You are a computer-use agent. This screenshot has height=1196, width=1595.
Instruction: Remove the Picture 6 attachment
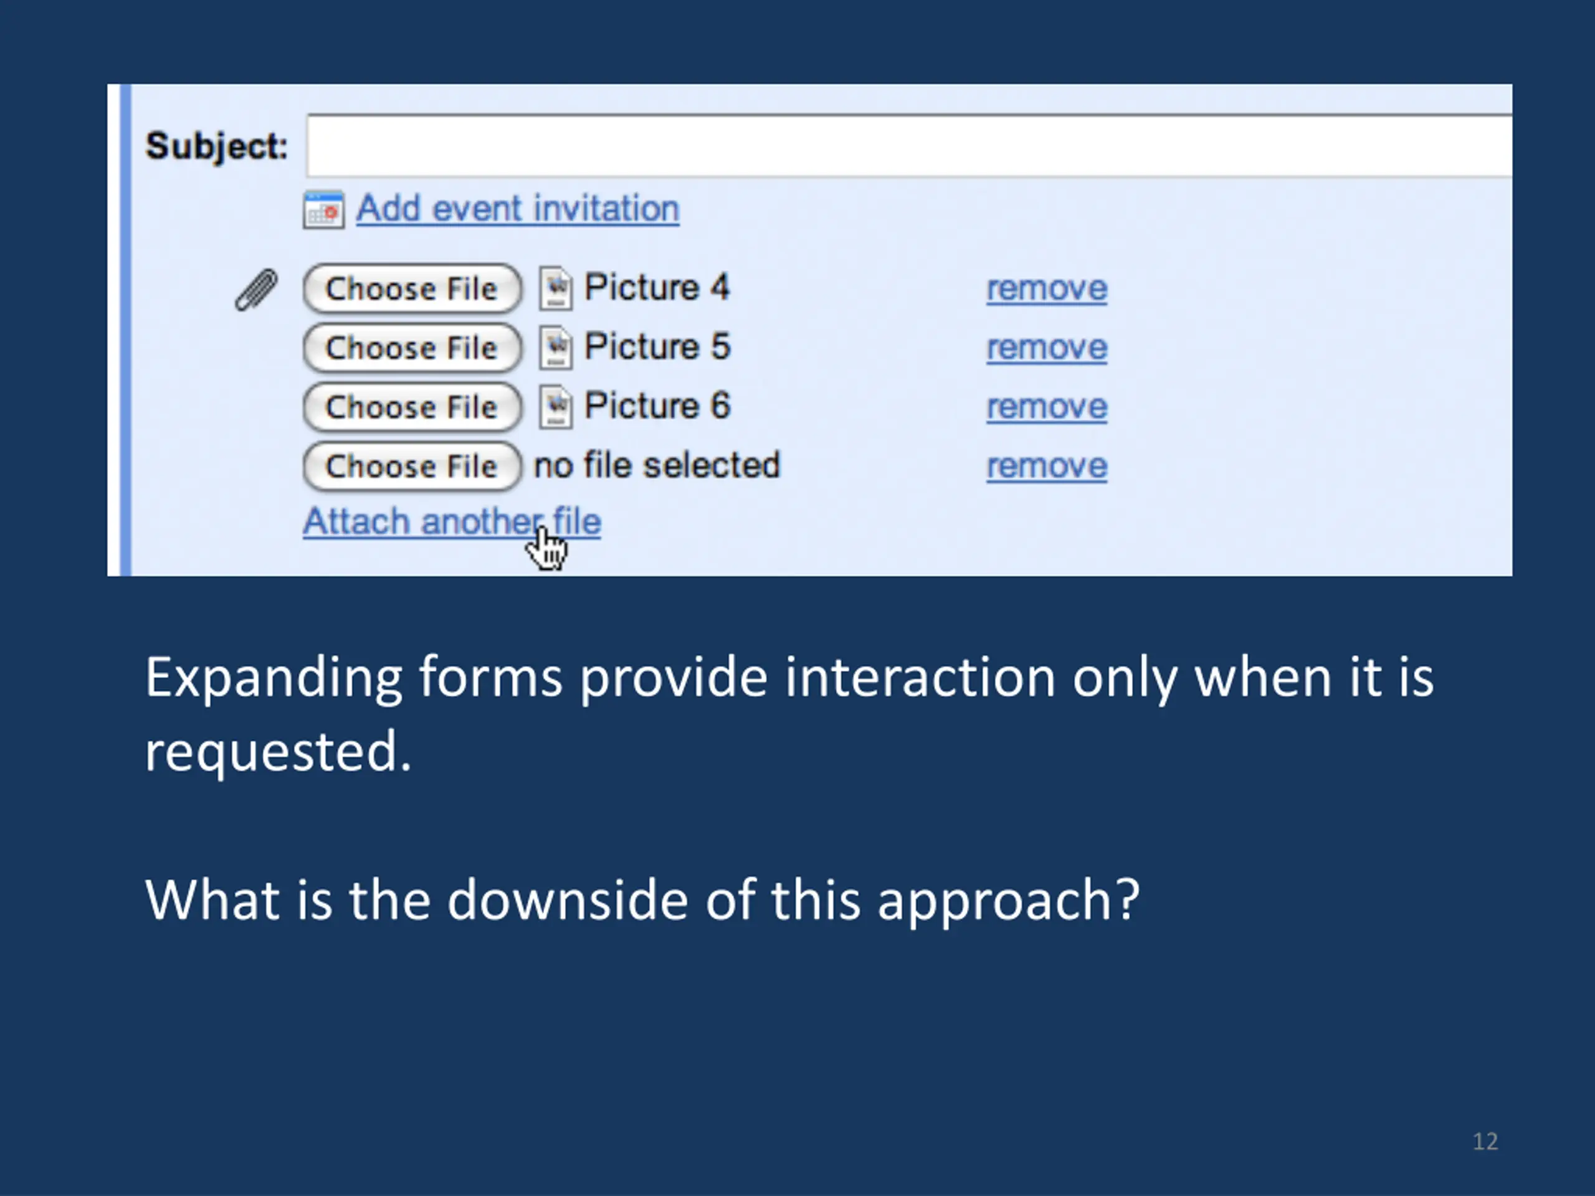pyautogui.click(x=1046, y=407)
